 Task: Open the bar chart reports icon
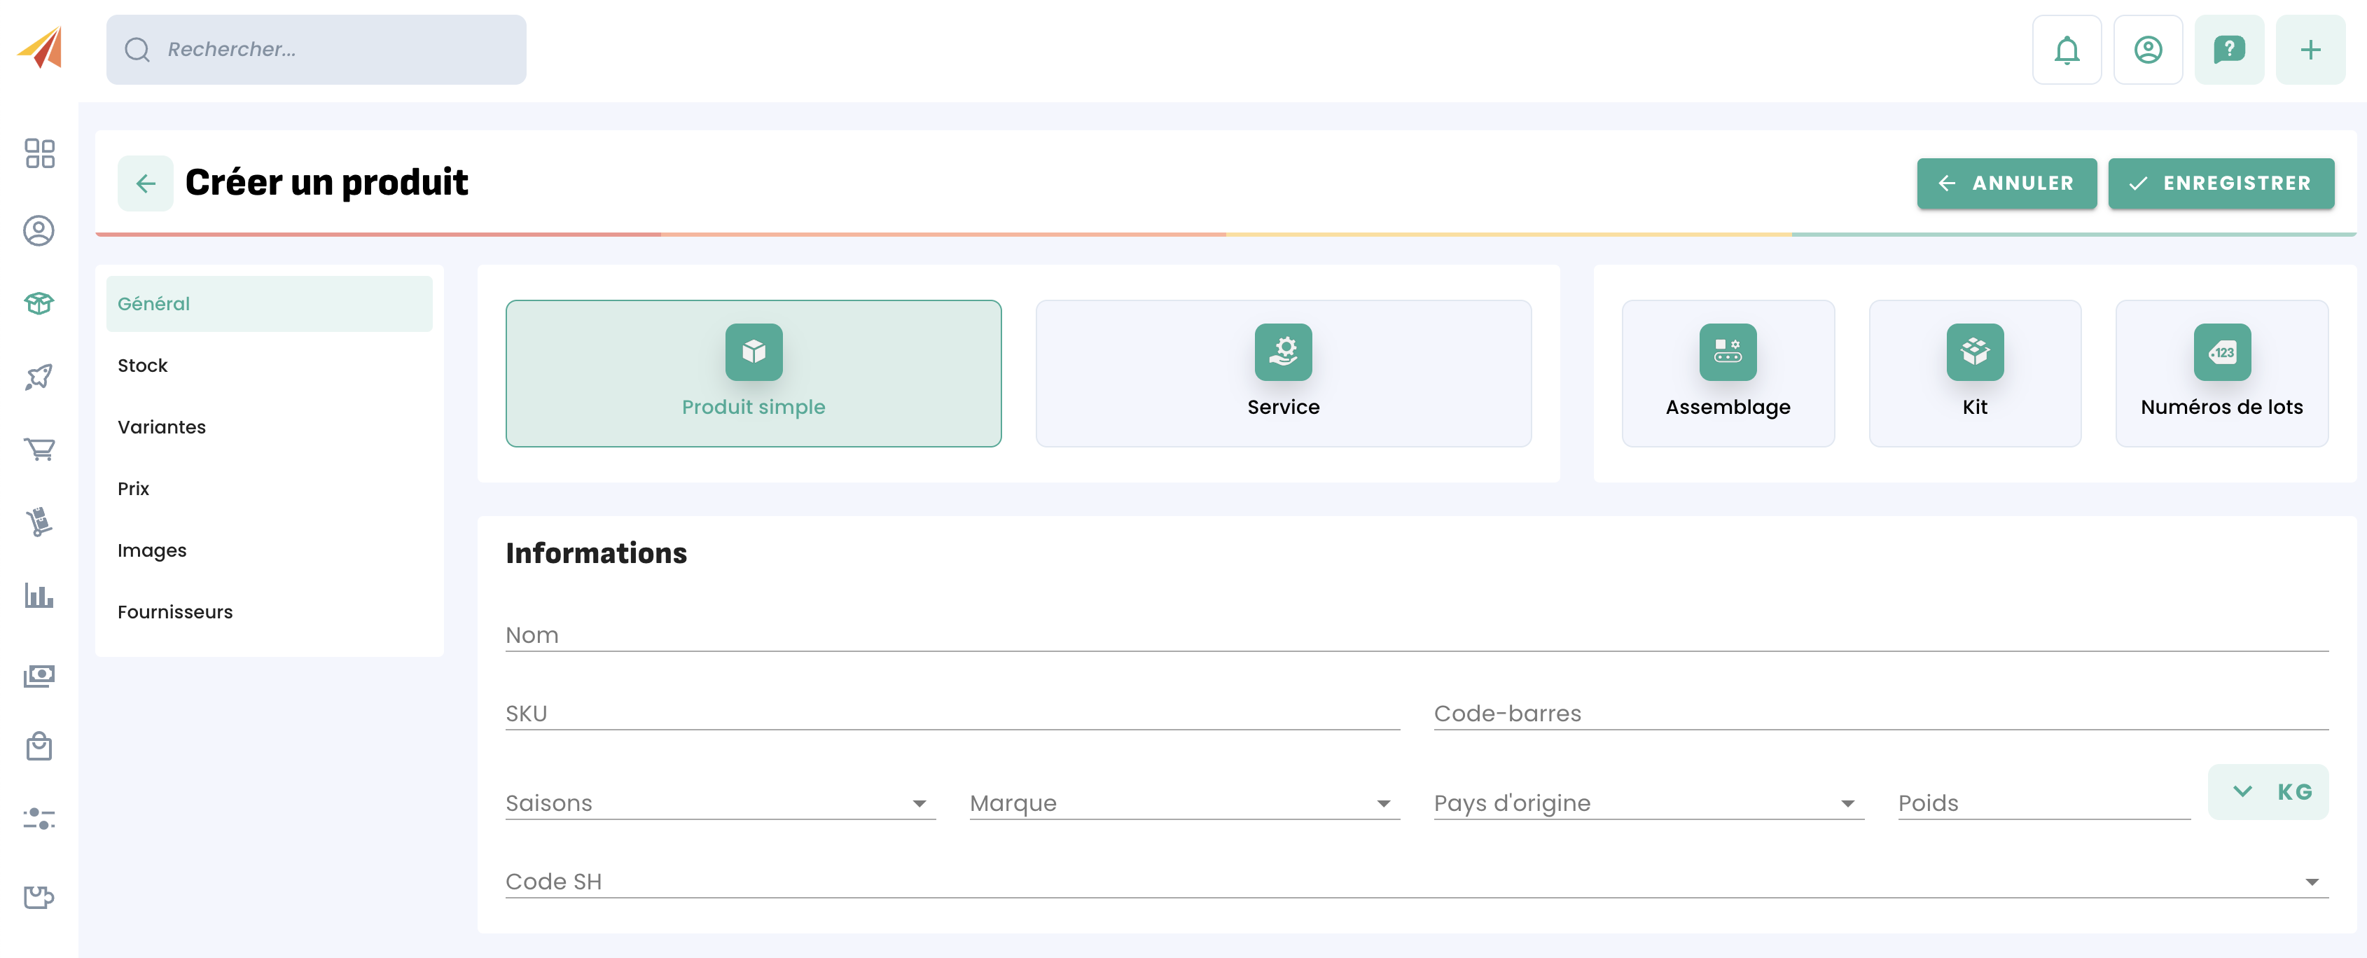point(39,596)
